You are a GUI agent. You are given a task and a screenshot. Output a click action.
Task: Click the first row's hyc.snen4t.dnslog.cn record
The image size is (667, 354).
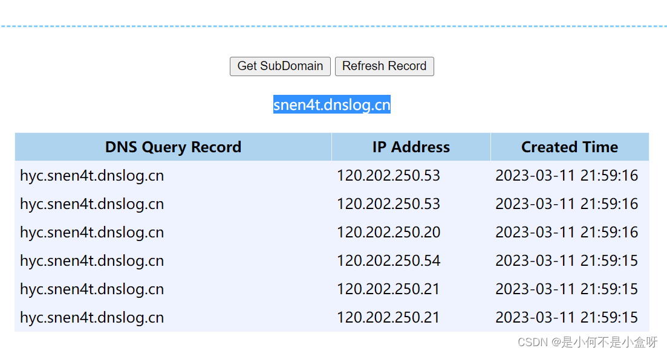tap(92, 176)
